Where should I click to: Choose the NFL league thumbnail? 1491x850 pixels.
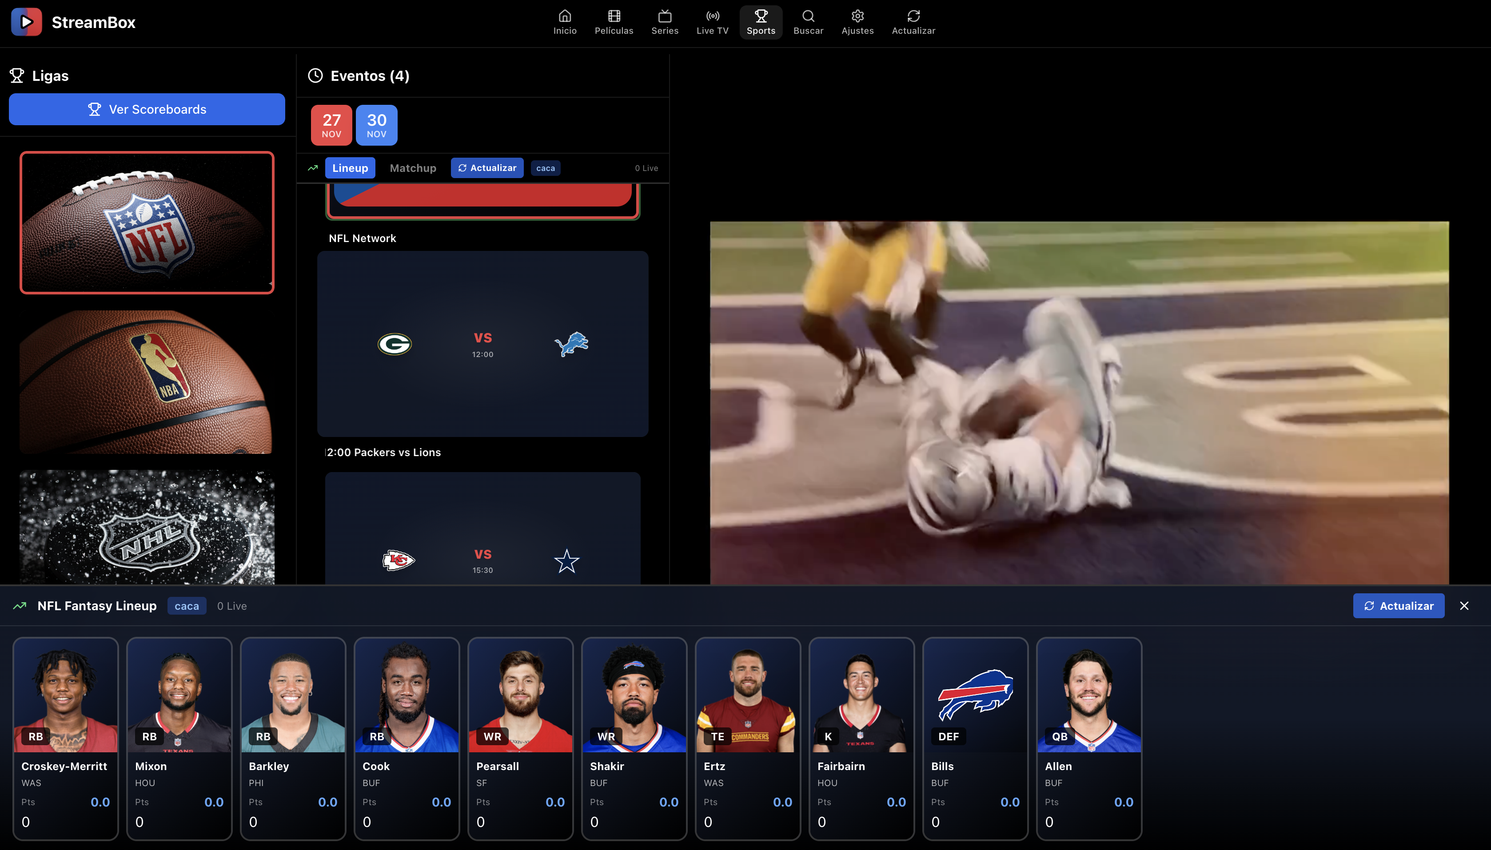point(147,222)
